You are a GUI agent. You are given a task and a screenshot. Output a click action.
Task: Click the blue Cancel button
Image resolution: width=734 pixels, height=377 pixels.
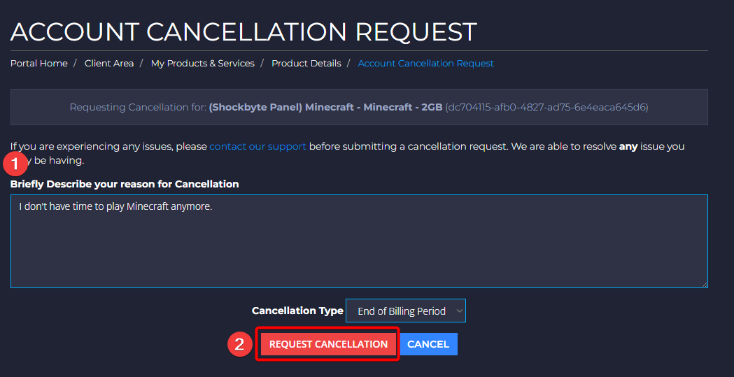(428, 344)
